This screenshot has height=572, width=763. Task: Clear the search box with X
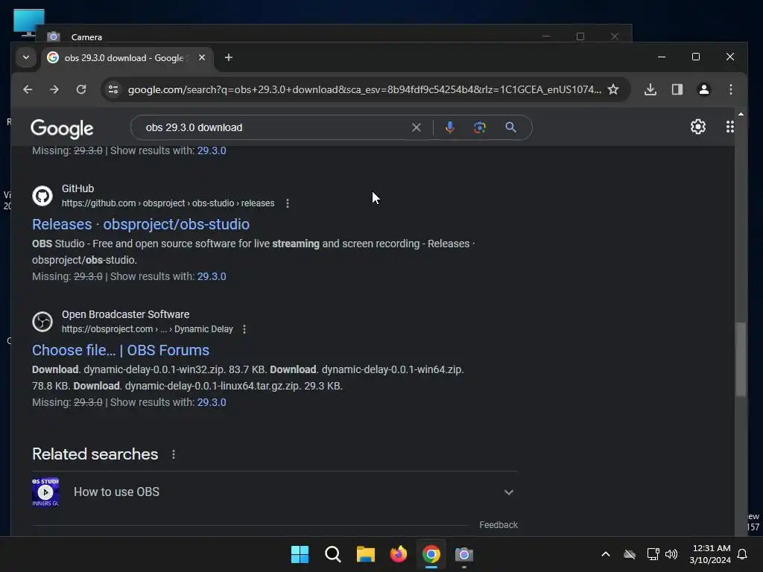[417, 127]
